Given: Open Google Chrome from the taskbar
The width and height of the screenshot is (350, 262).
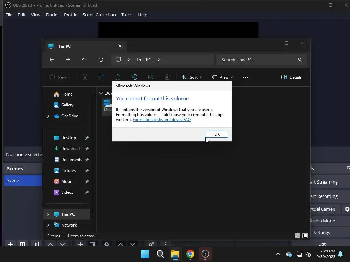Looking at the screenshot, I should tap(190, 254).
